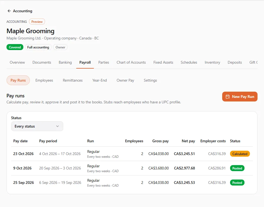
Task: Switch to the Deposits tab
Action: click(x=235, y=62)
